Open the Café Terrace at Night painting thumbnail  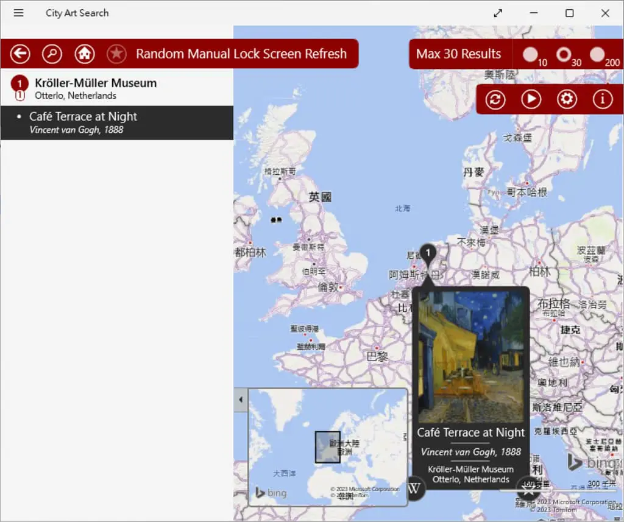tap(471, 357)
